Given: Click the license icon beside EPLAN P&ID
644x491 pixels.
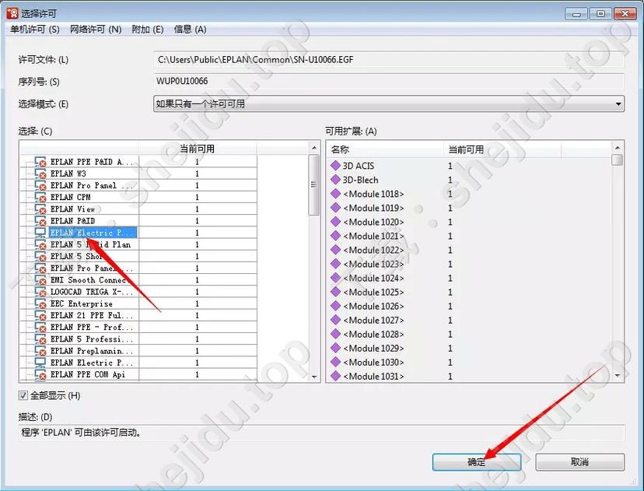Looking at the screenshot, I should tap(40, 221).
